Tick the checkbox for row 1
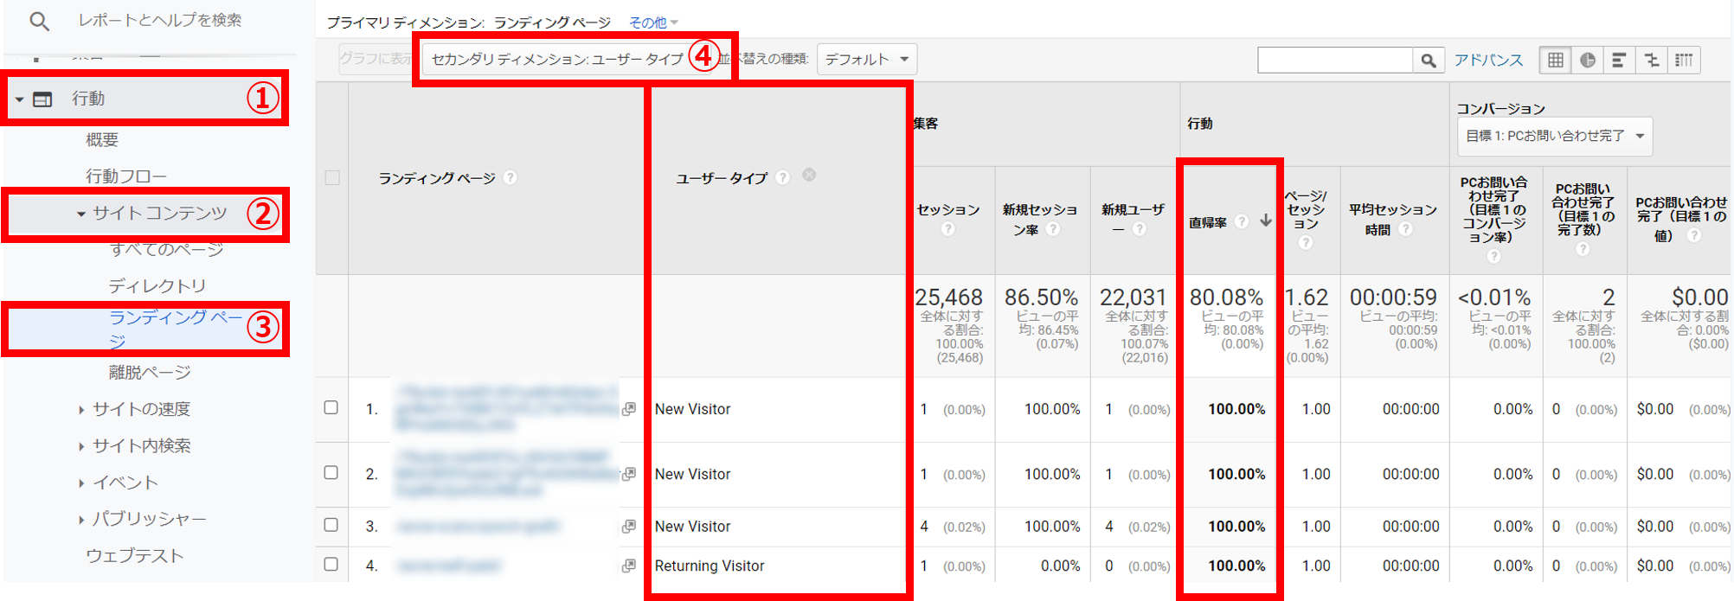 point(331,407)
